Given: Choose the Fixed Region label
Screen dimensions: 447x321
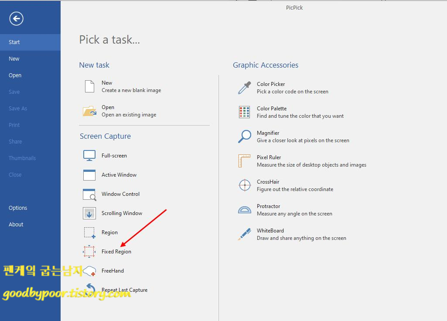Looking at the screenshot, I should click(116, 252).
